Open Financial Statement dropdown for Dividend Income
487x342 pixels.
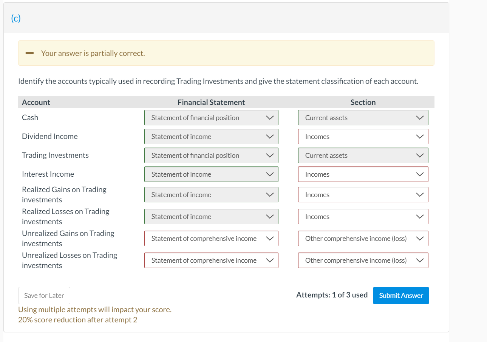(211, 136)
